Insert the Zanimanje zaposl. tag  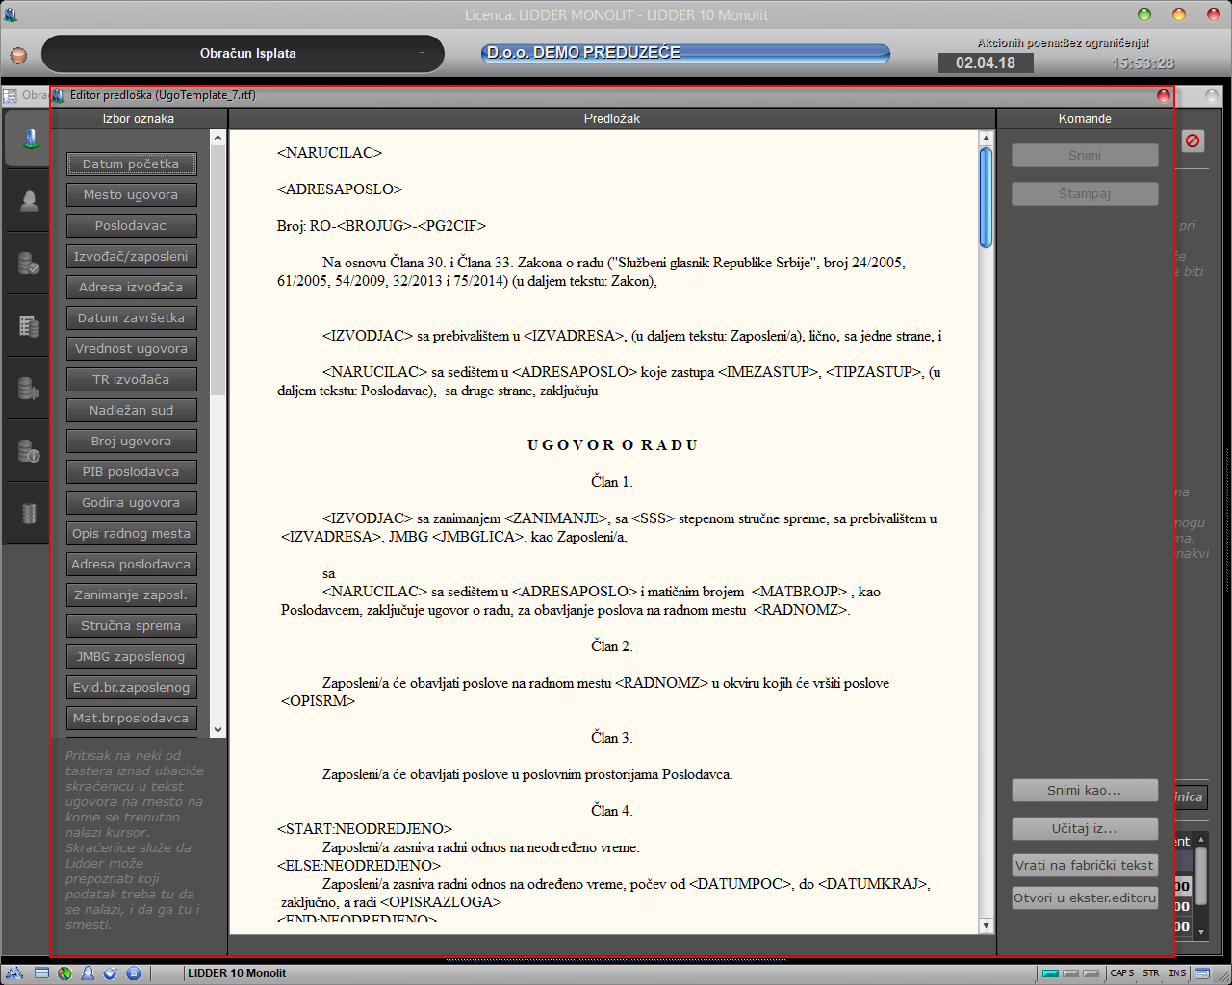tap(131, 594)
